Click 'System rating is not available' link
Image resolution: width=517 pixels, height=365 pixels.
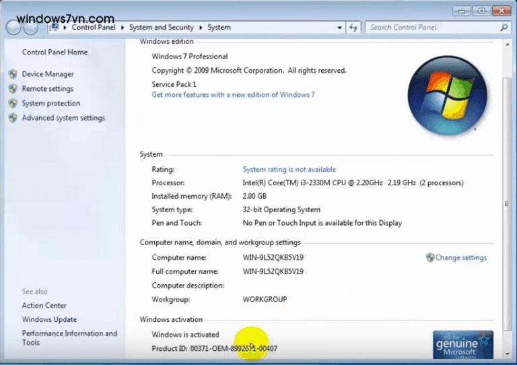(289, 170)
